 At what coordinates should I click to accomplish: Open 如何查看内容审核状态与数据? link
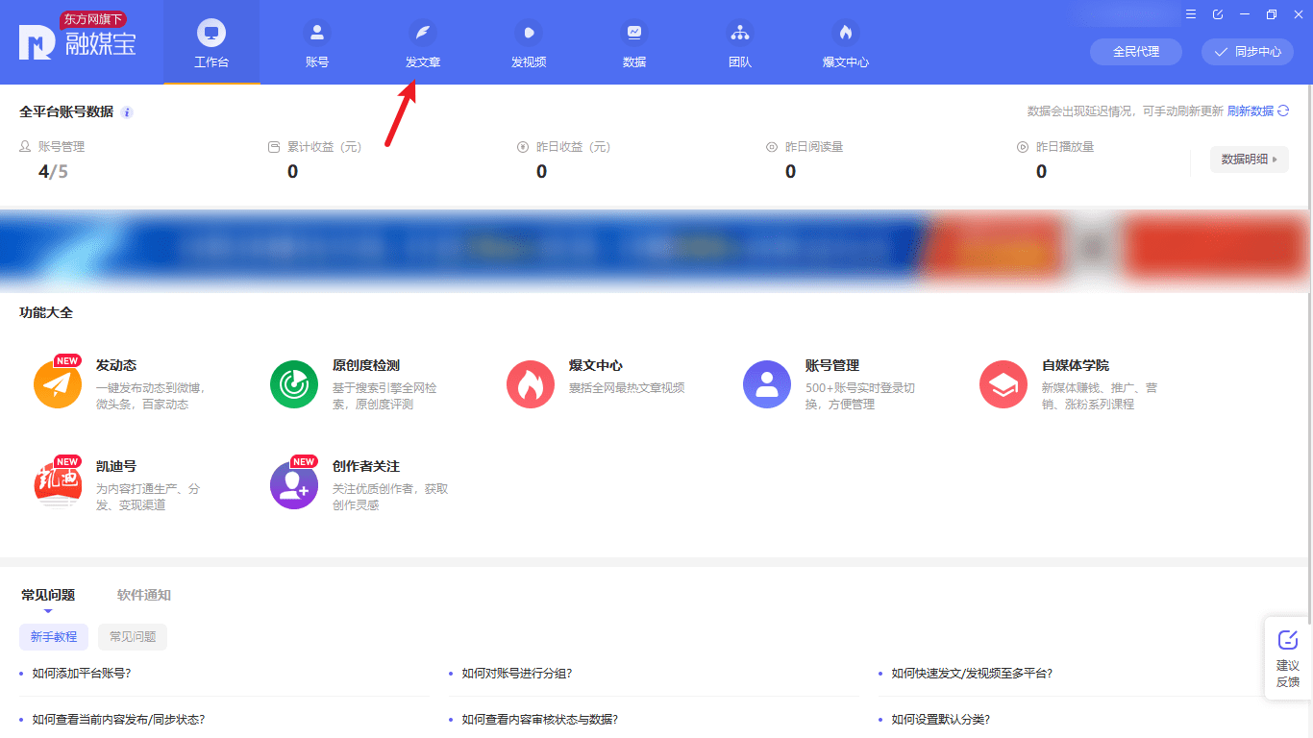click(539, 719)
